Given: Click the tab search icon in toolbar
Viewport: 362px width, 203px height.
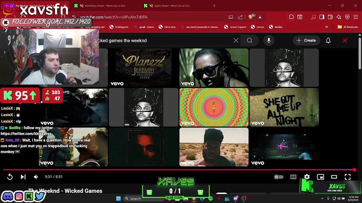Looking at the screenshot, I should click(300, 17).
